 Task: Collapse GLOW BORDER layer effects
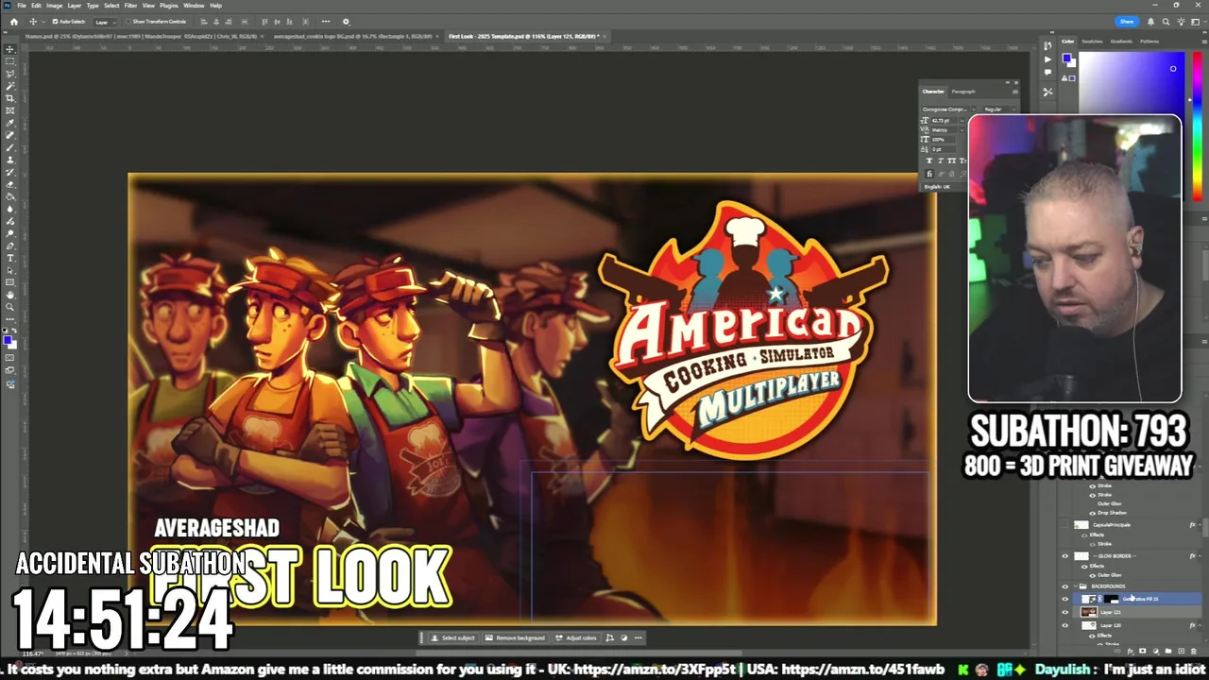(x=1200, y=556)
